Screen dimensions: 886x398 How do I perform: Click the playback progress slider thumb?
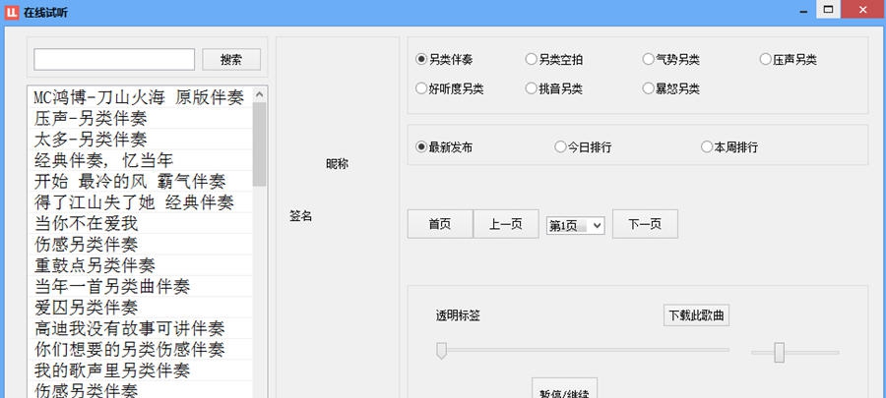tap(441, 350)
